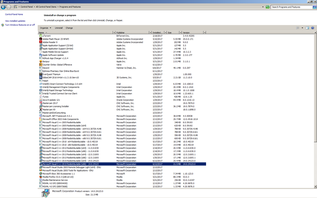Select the Apple Software Update icon
317x198 pixels.
pyautogui.click(x=41, y=55)
